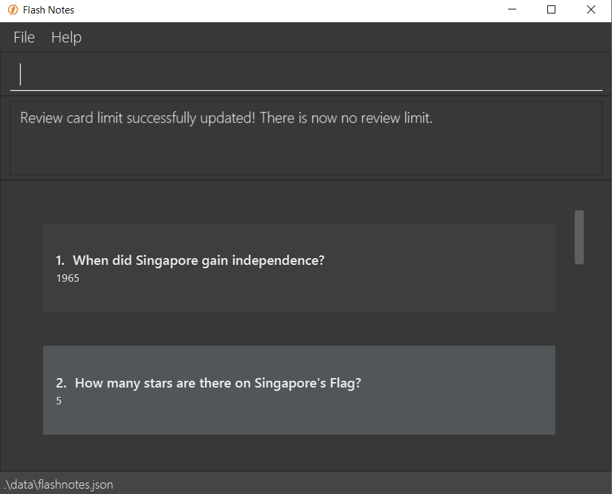
Task: Click the flashcard list scrollbar thumb
Action: click(x=579, y=237)
